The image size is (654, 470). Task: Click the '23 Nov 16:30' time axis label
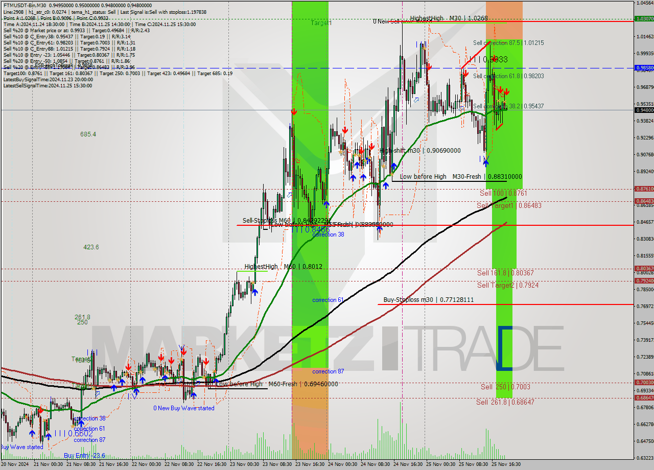310,464
